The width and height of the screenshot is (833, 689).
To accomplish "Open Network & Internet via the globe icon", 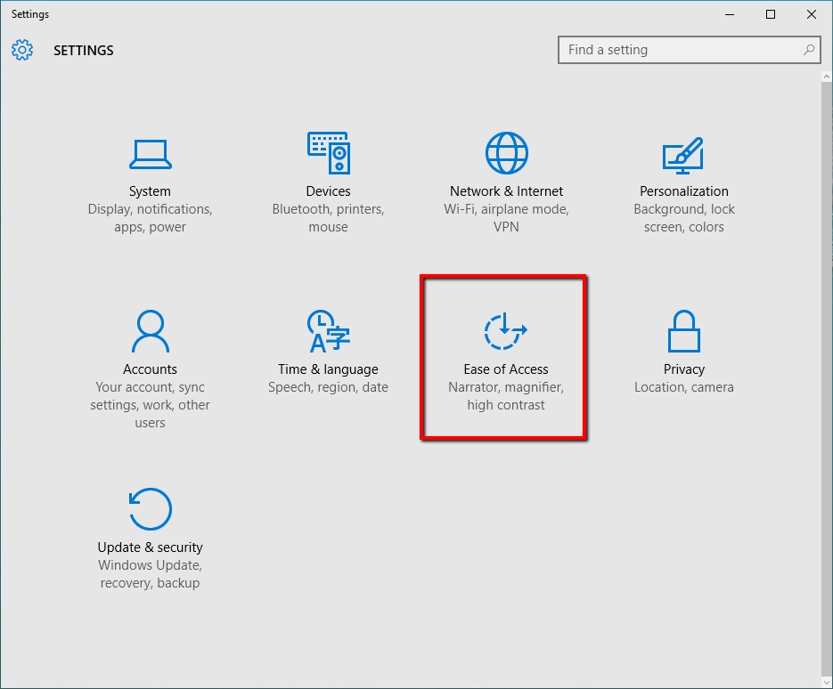I will pyautogui.click(x=506, y=153).
